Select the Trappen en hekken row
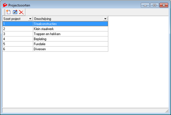171x115 pixels. coord(55,34)
